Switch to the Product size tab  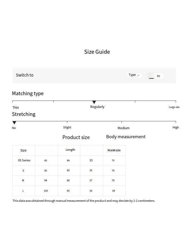tap(76, 137)
